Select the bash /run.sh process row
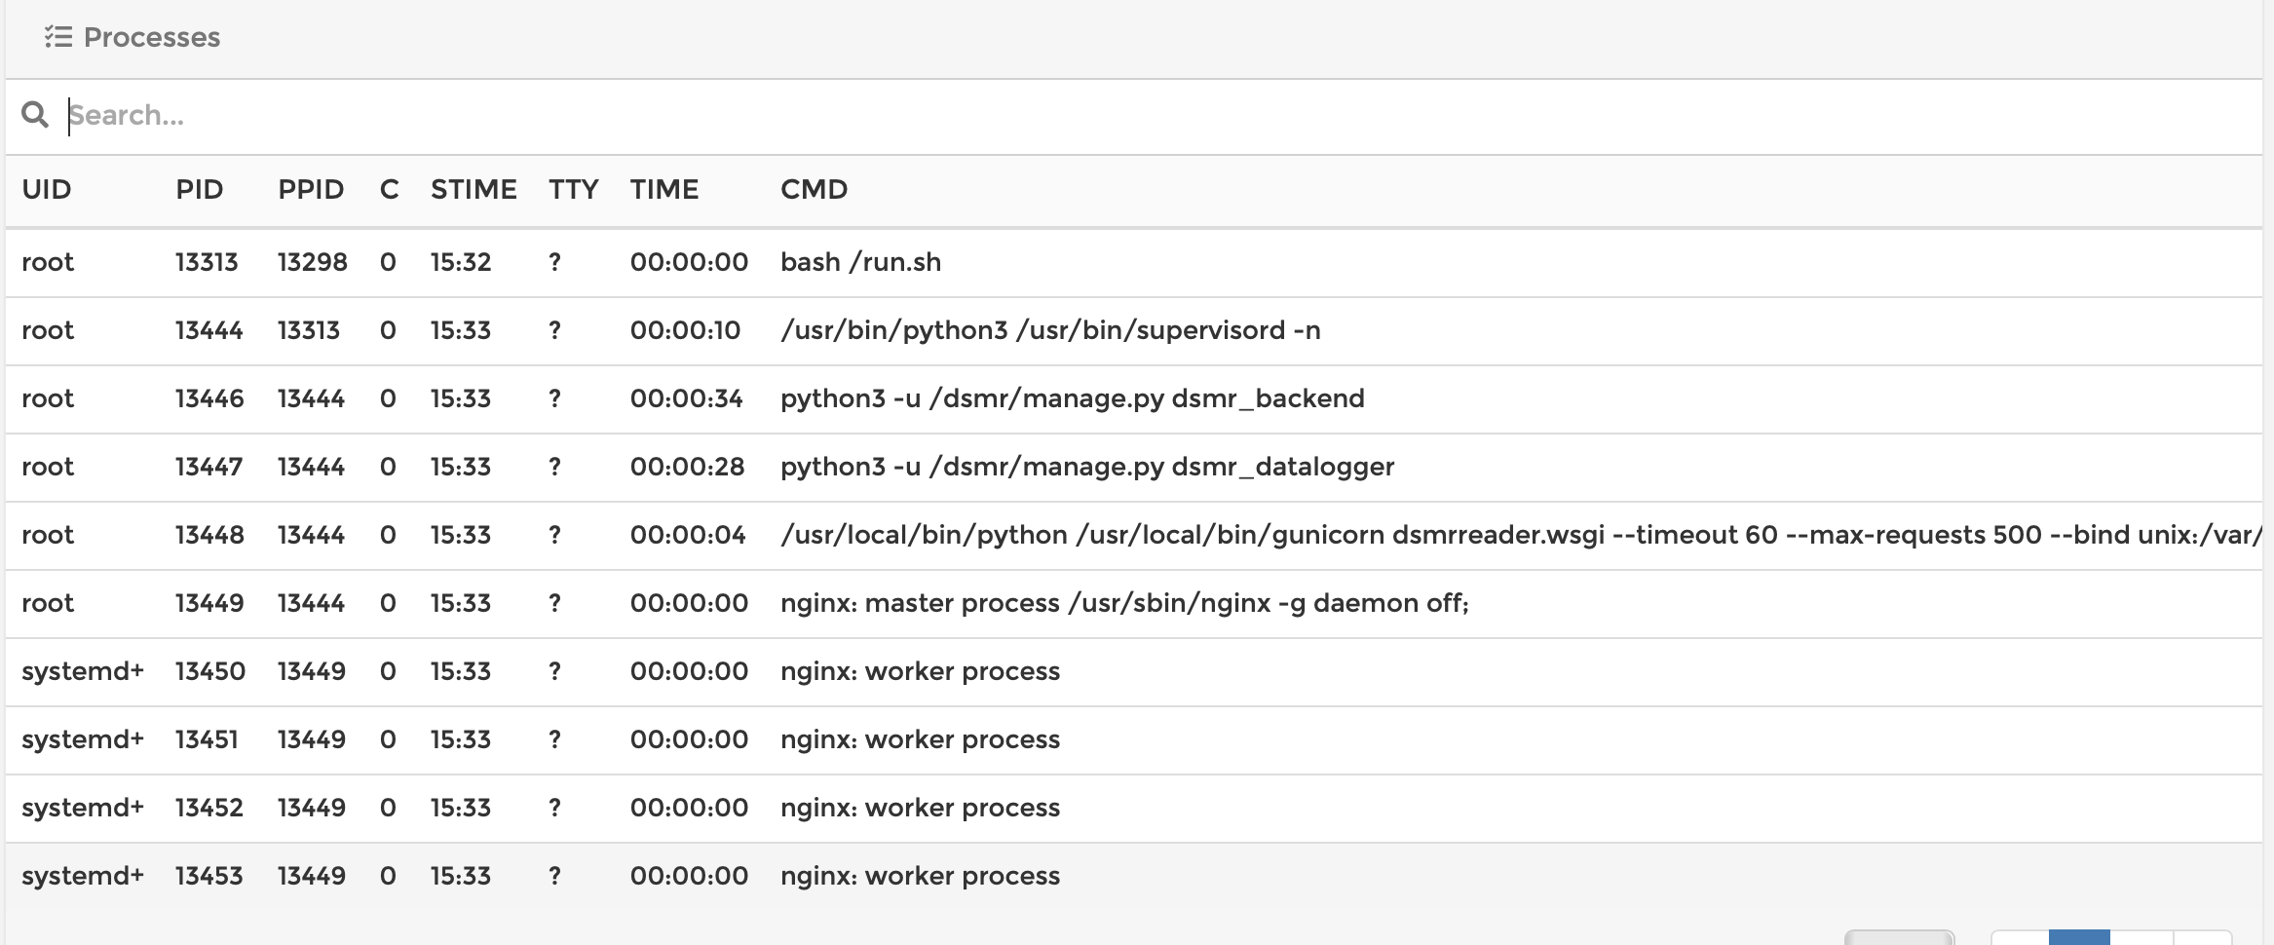Screen dimensions: 2274x945 click(682, 261)
